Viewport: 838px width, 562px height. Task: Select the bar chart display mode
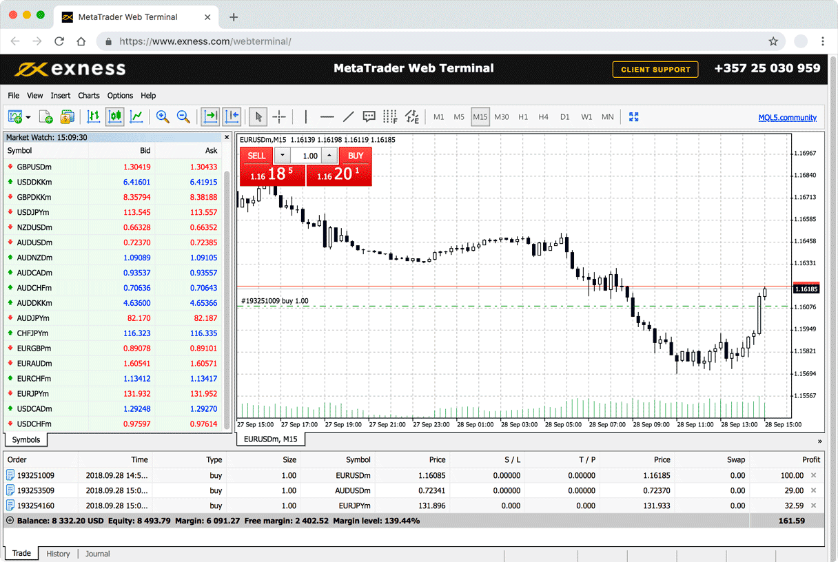tap(94, 116)
